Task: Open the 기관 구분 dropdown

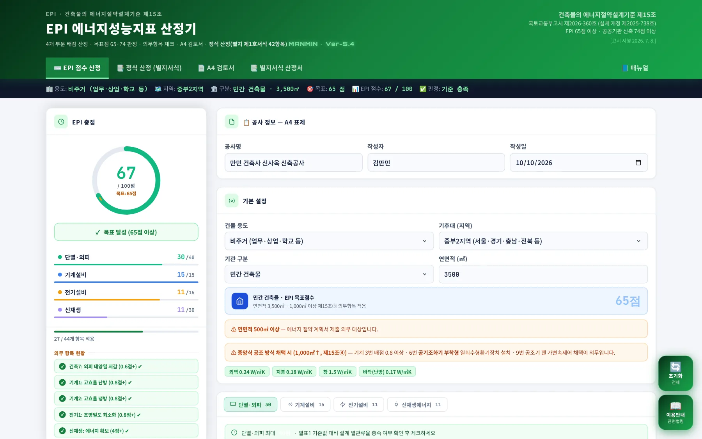Action: pyautogui.click(x=329, y=274)
